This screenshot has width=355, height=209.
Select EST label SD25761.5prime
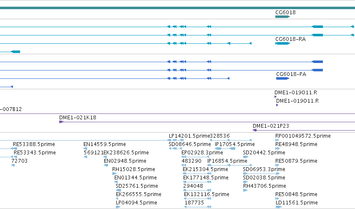click(x=137, y=186)
